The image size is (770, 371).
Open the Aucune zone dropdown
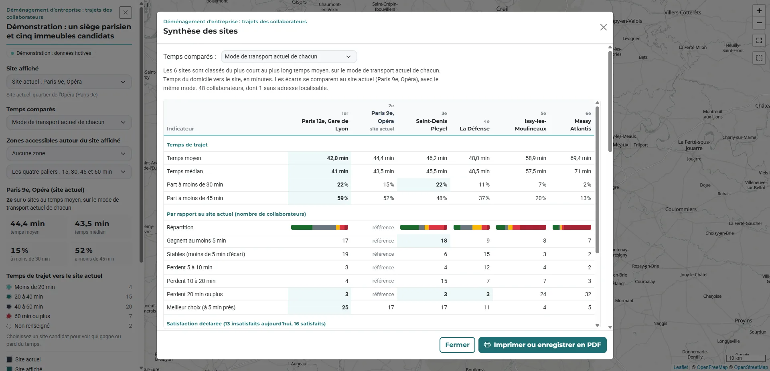(69, 153)
